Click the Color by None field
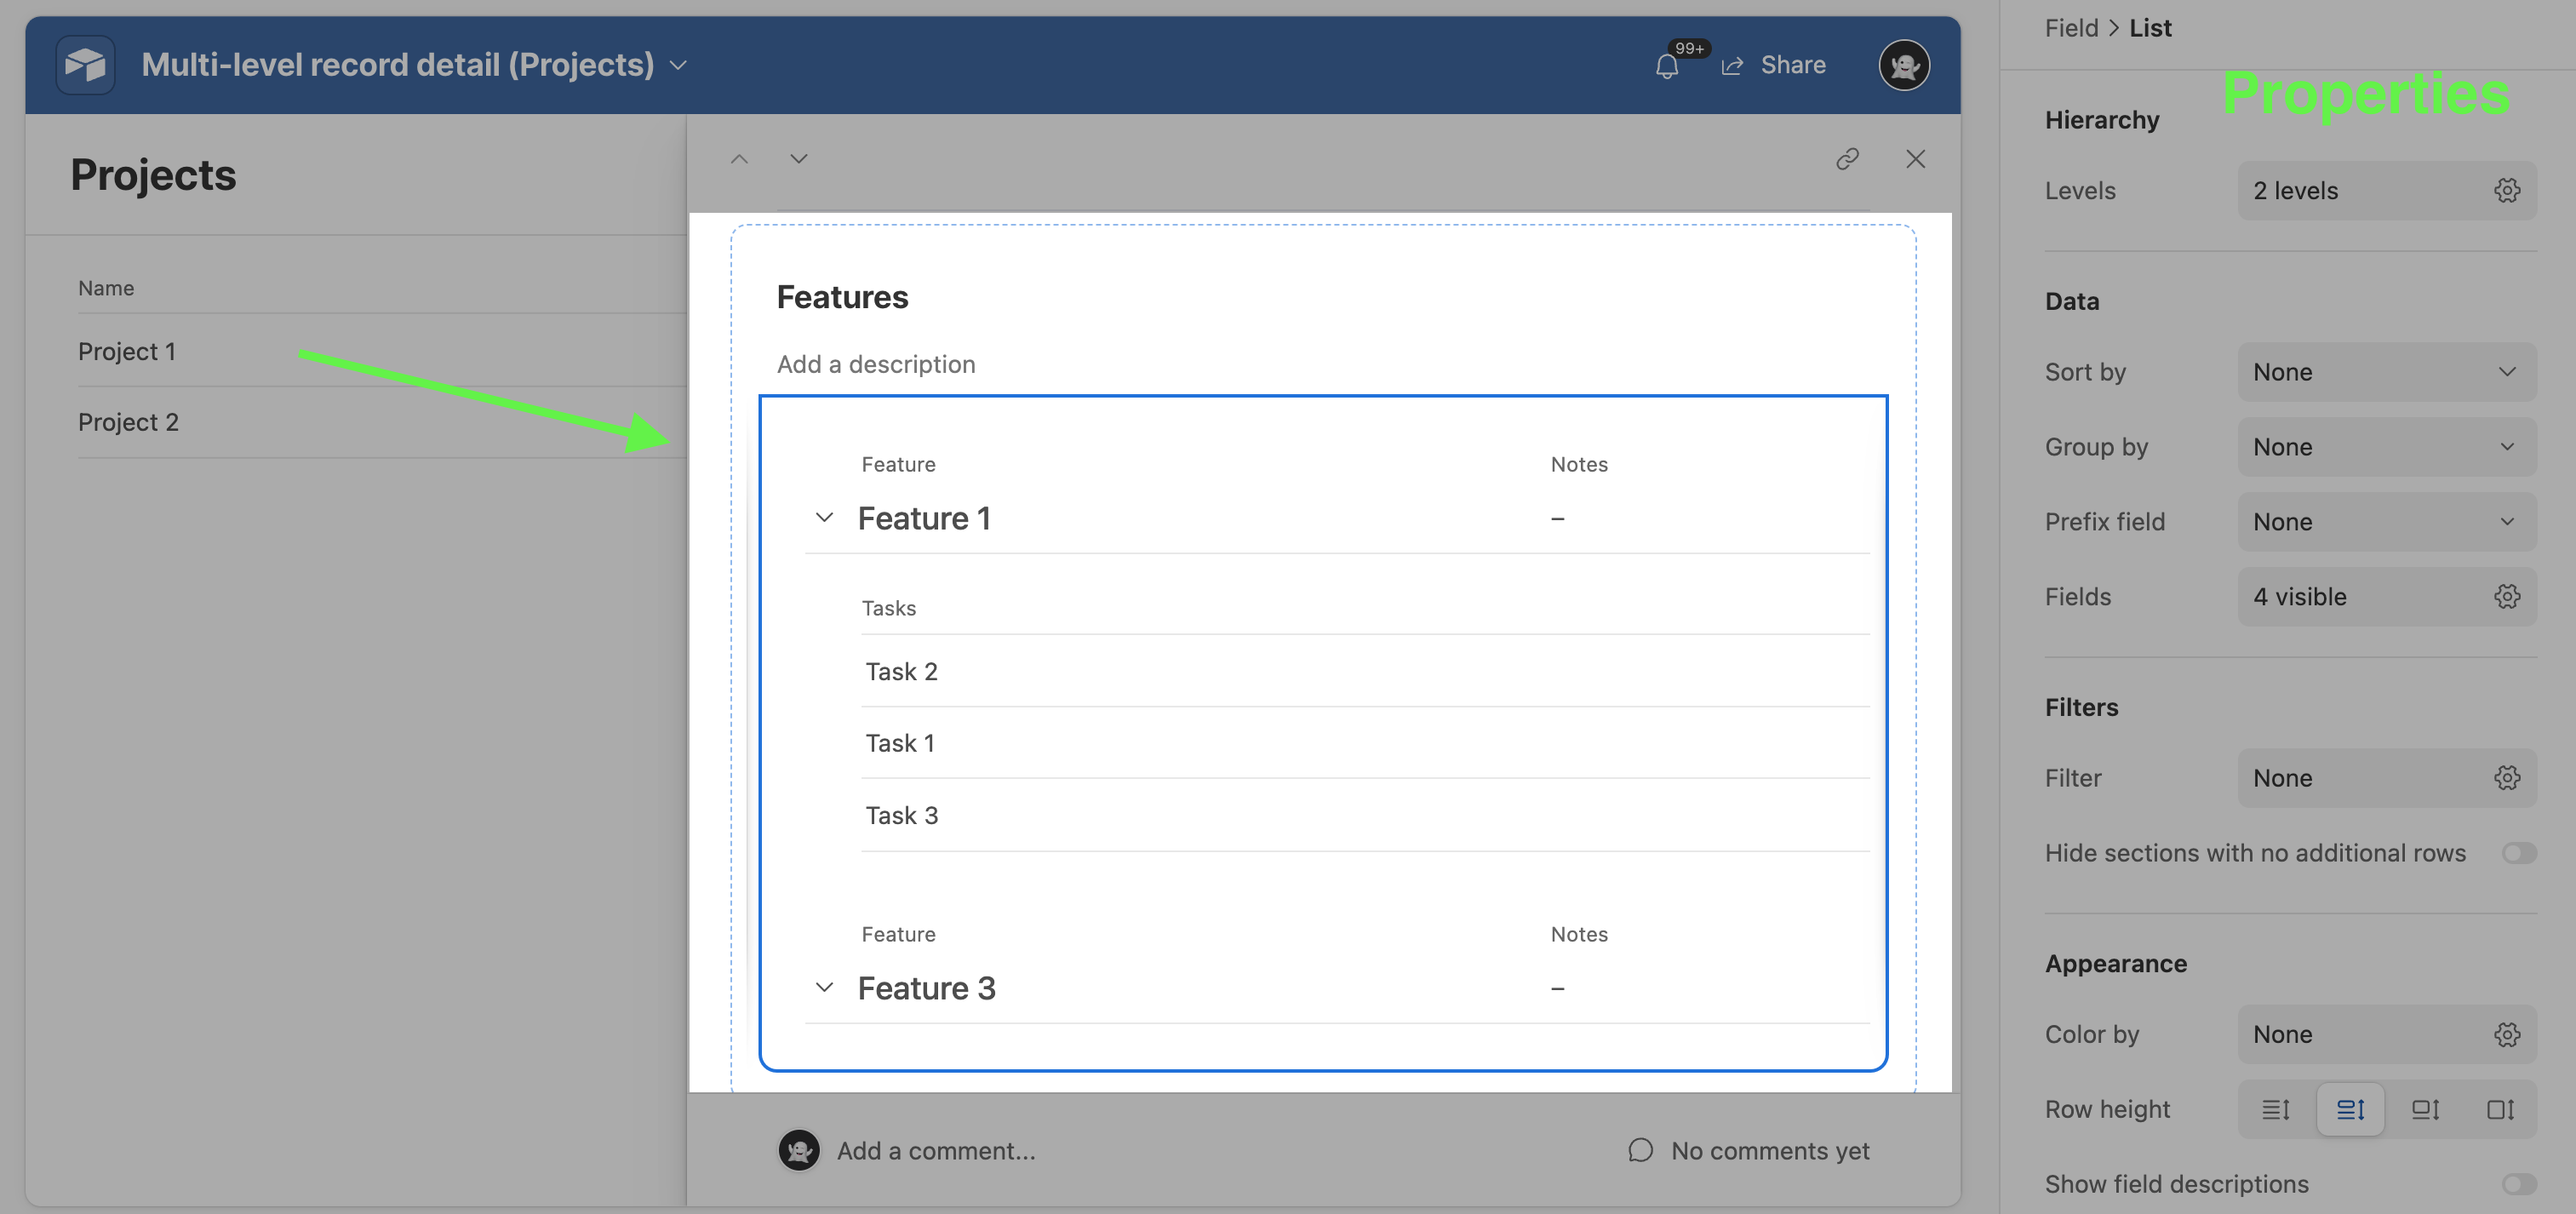Image resolution: width=2576 pixels, height=1214 pixels. pos(2386,1034)
